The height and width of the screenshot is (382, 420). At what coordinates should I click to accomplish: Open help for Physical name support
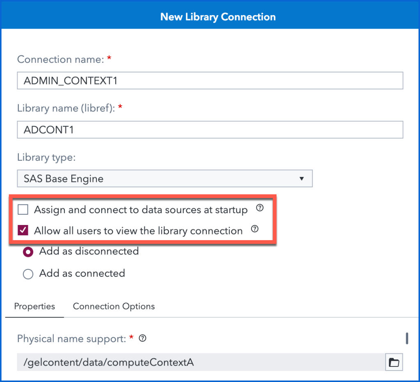[143, 339]
